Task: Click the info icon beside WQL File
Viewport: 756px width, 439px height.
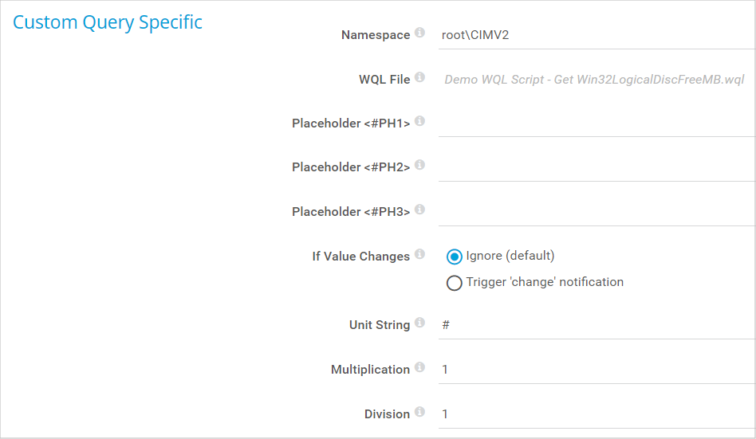Action: (x=419, y=78)
